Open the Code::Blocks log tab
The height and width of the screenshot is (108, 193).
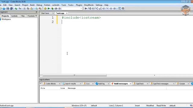[x=51, y=84]
